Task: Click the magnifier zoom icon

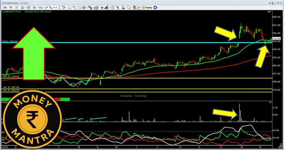Action: click(129, 7)
